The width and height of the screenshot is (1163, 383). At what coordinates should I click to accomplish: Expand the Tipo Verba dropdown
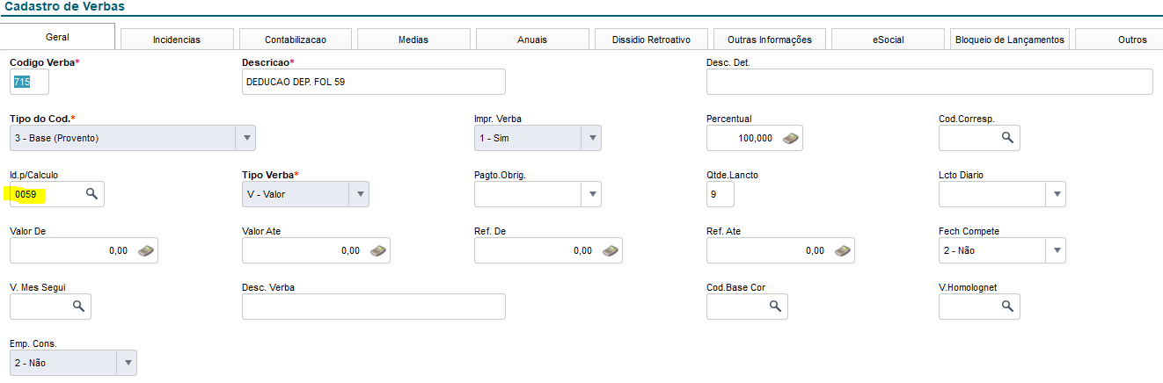coord(359,194)
